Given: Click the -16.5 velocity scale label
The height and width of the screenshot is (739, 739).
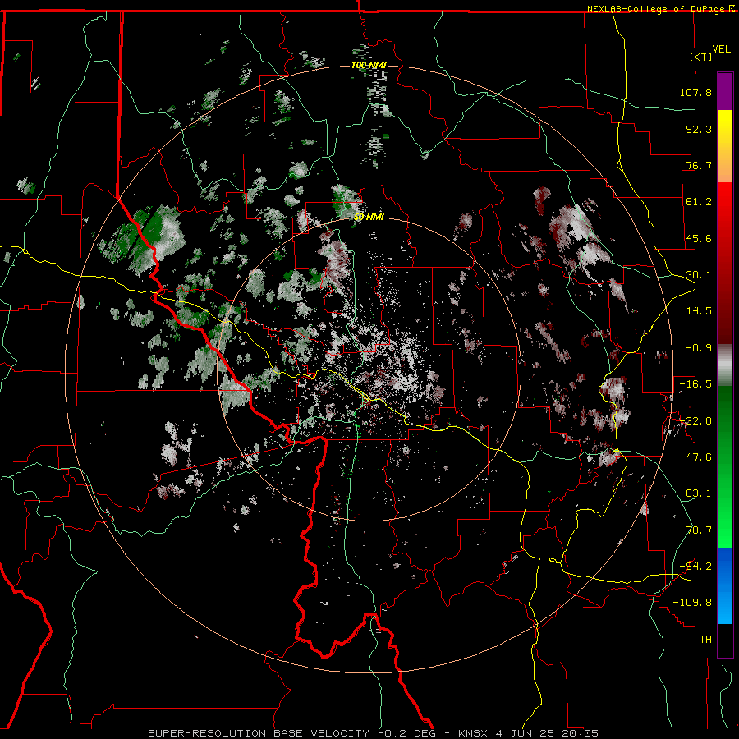Looking at the screenshot, I should coord(695,384).
